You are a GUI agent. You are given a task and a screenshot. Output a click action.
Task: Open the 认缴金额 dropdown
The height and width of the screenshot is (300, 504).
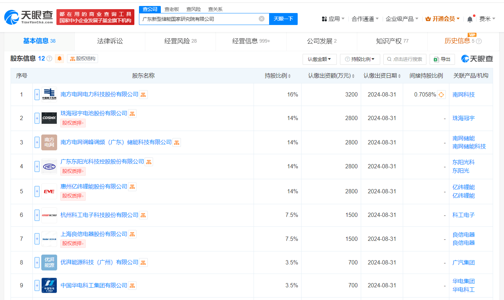320,59
